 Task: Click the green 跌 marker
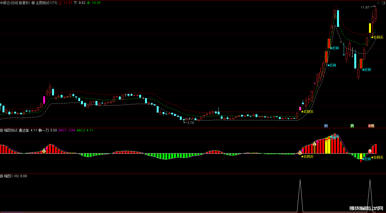[x=352, y=126]
